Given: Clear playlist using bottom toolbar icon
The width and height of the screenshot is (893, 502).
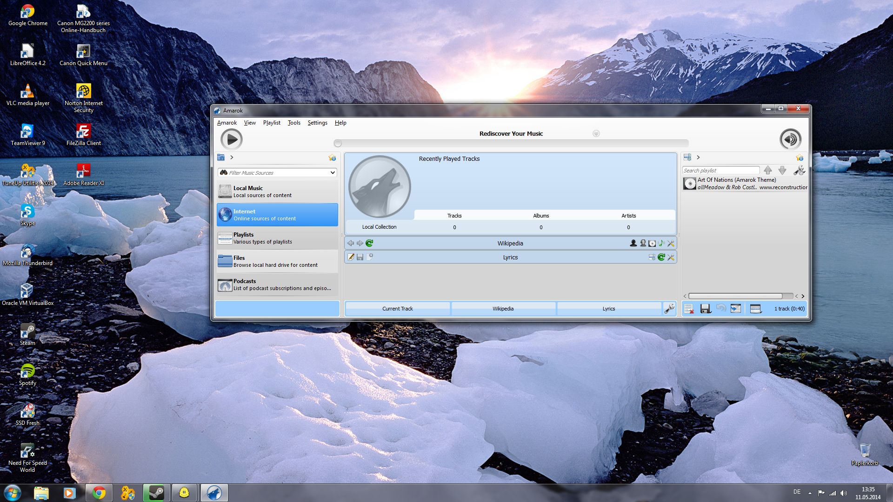Looking at the screenshot, I should [x=689, y=309].
